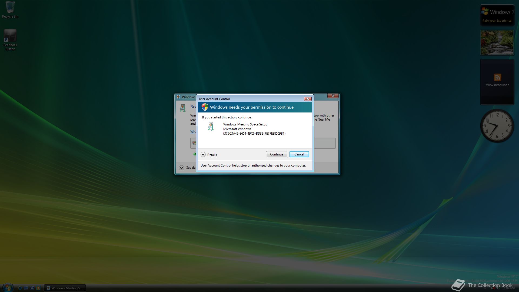Click the title bar icon of Windows Meeting Space
Viewport: 519px width, 292px height.
[x=178, y=97]
